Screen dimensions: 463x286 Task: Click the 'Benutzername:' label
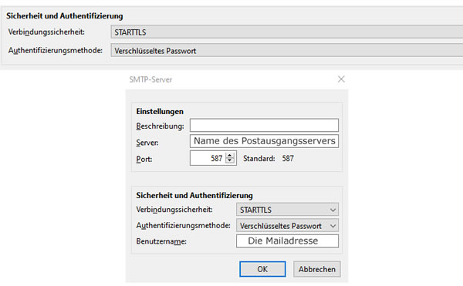[161, 241]
